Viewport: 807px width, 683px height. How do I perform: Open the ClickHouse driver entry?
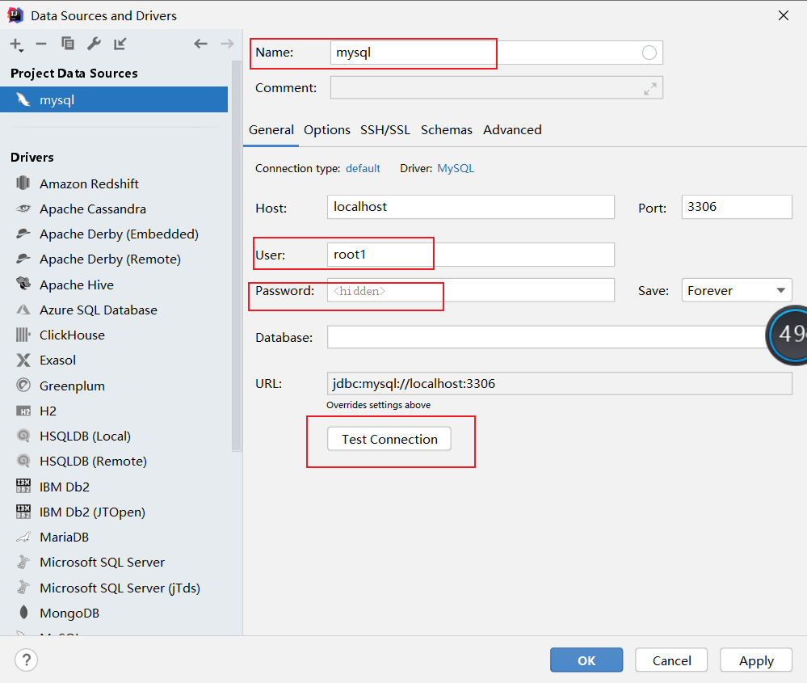tap(72, 335)
